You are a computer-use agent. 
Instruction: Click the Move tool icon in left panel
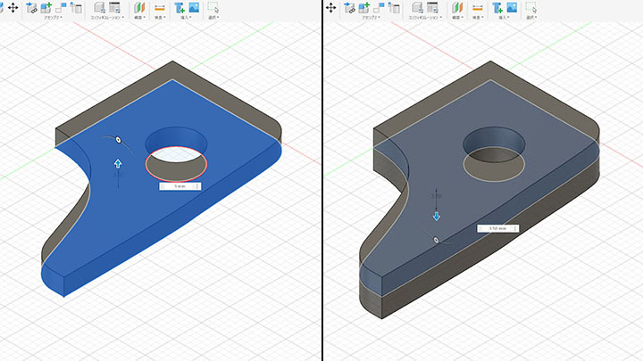pyautogui.click(x=13, y=7)
